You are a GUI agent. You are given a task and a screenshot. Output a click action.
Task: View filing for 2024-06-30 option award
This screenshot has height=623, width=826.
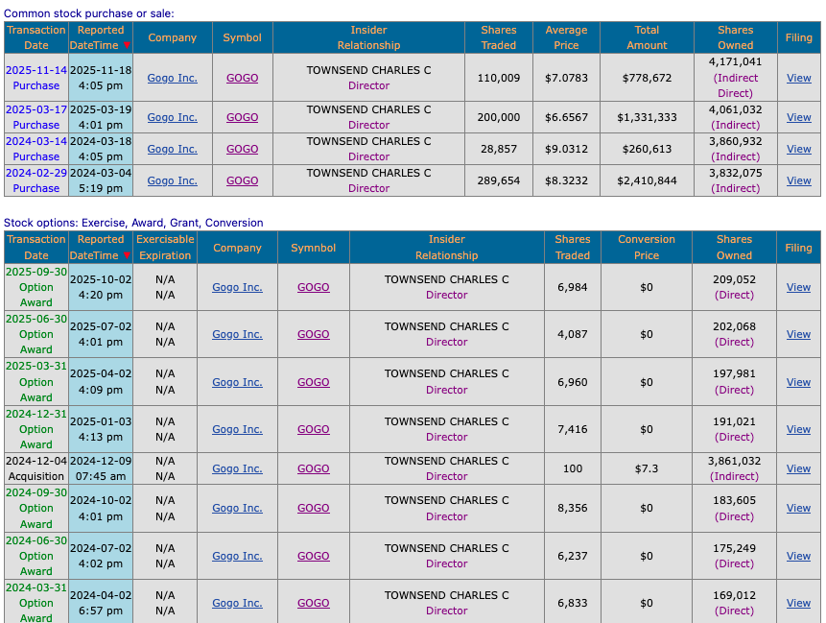click(x=798, y=556)
